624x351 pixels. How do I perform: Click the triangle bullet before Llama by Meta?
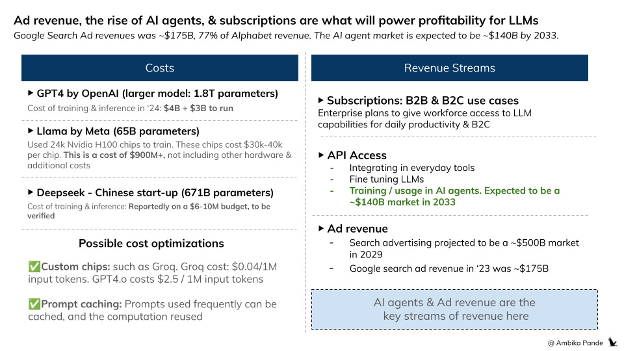[x=31, y=131]
